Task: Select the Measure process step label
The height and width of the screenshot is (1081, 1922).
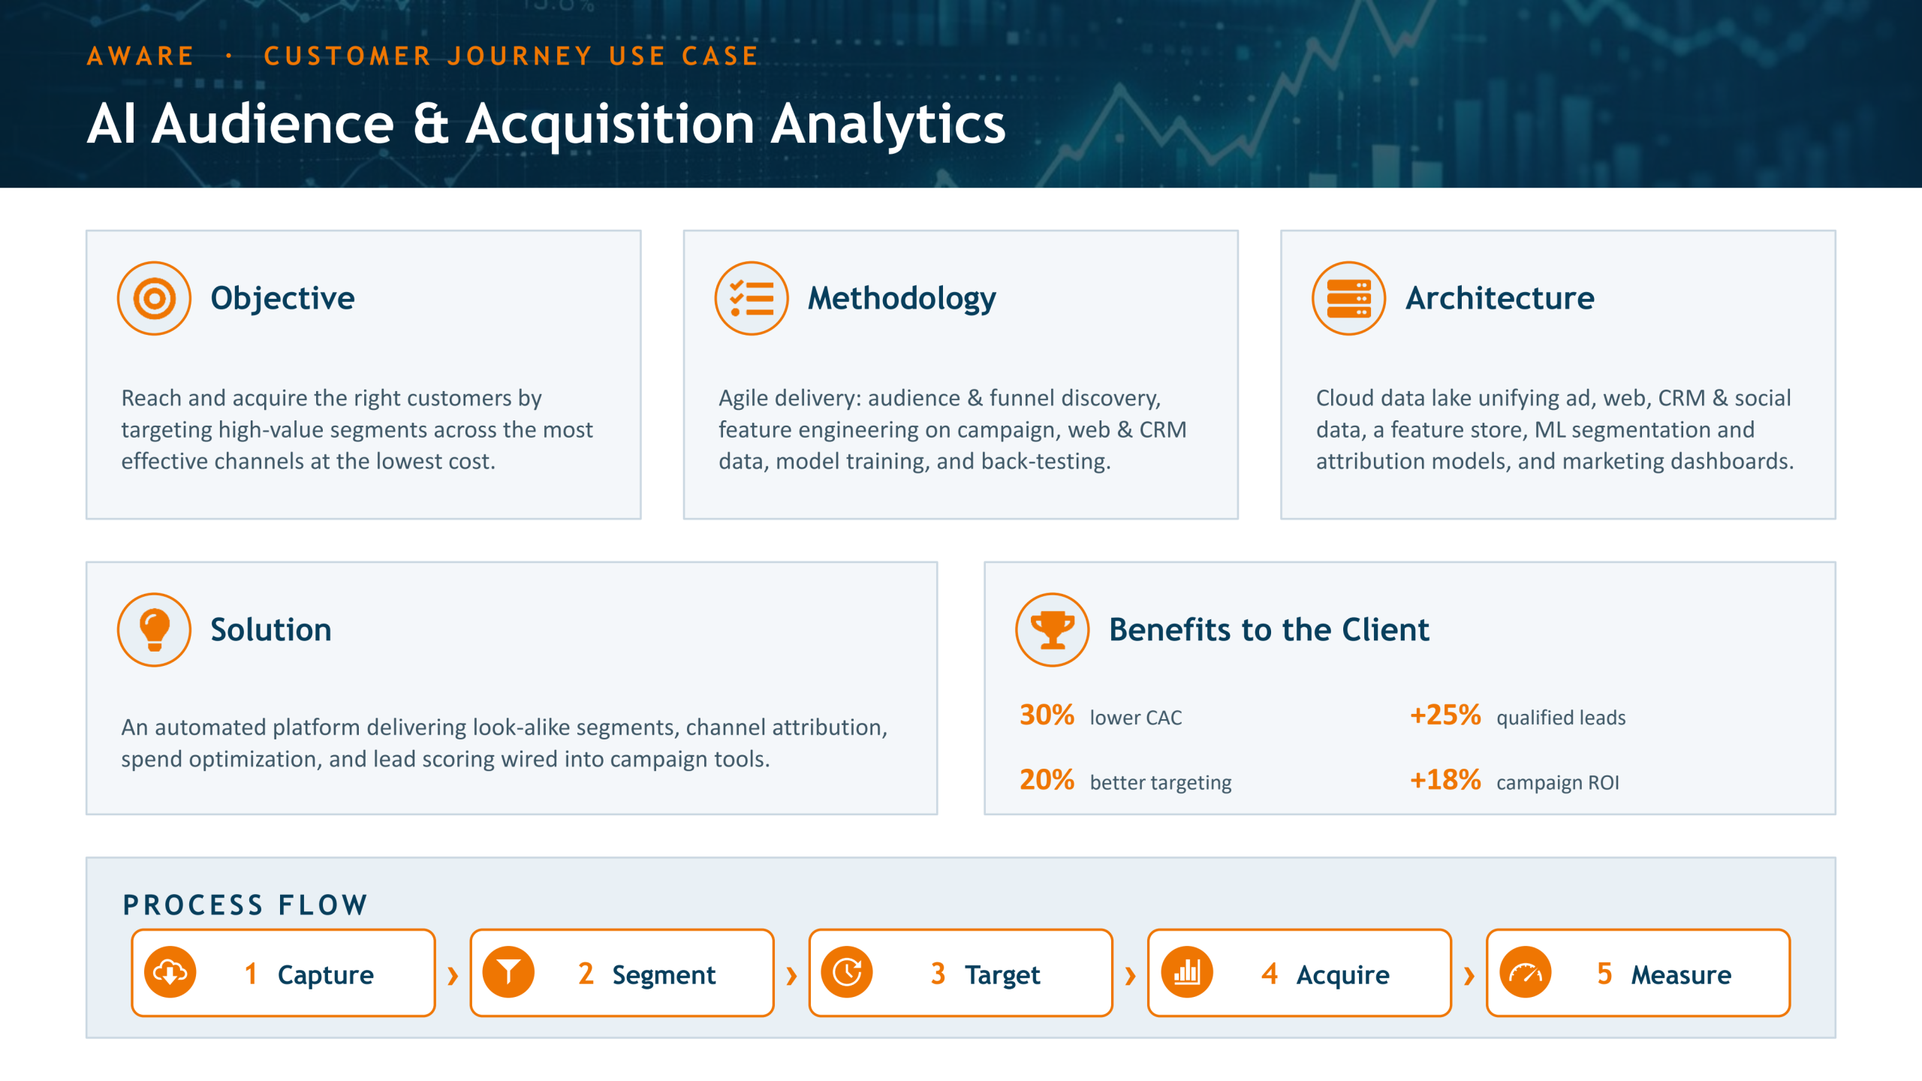Action: pyautogui.click(x=1681, y=974)
